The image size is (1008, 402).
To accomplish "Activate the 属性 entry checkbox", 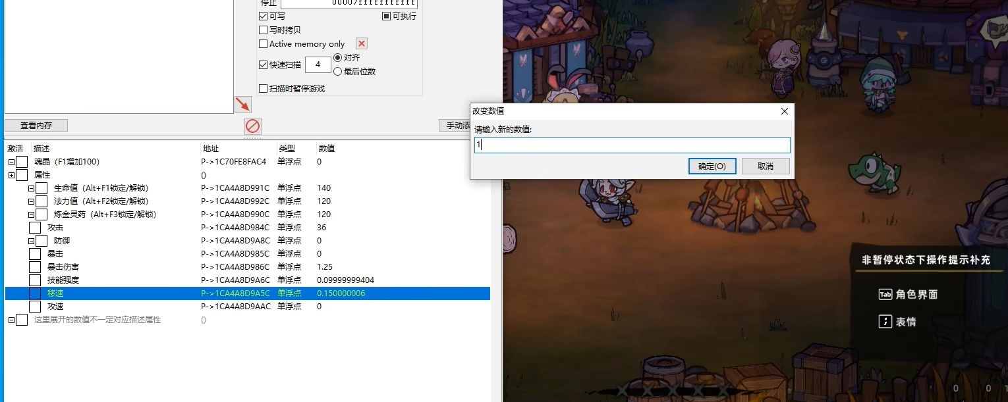I will 22,175.
